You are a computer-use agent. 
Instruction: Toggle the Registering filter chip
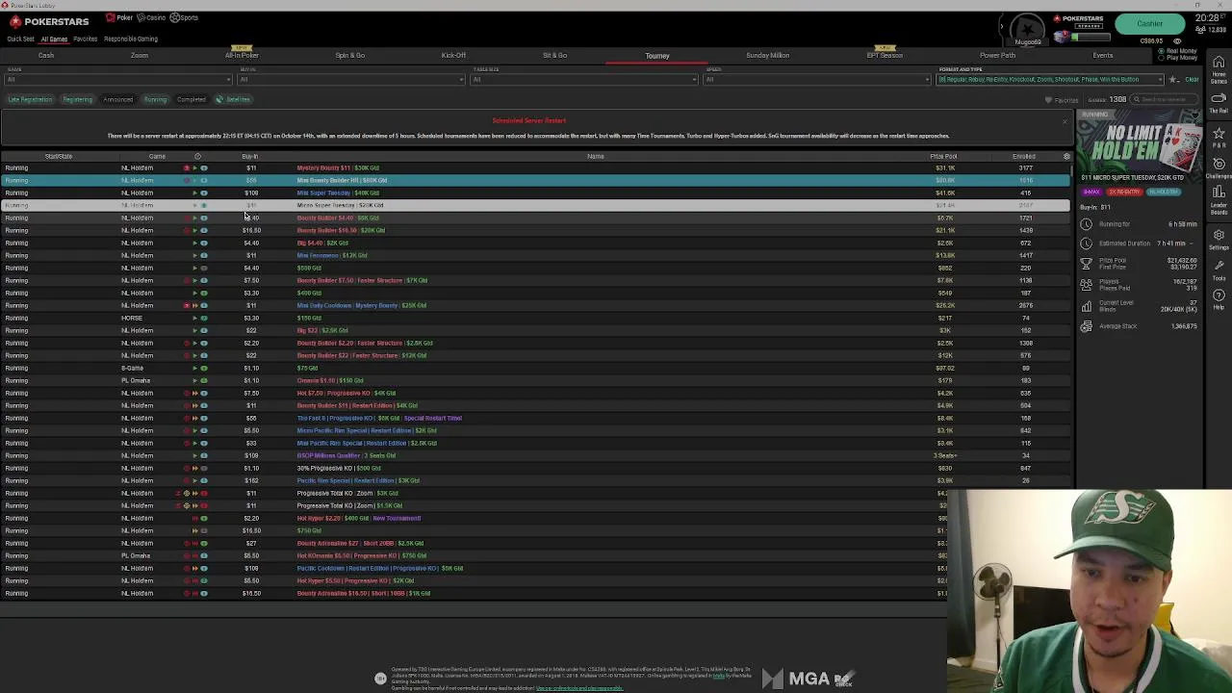(x=77, y=99)
